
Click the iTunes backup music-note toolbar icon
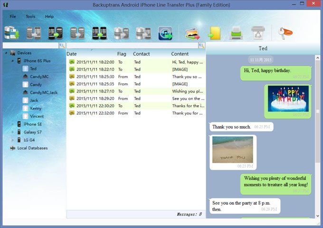165,33
